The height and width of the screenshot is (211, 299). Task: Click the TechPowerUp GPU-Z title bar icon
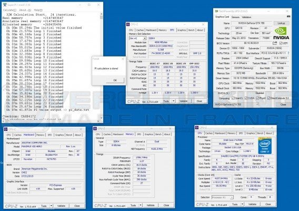pyautogui.click(x=216, y=11)
